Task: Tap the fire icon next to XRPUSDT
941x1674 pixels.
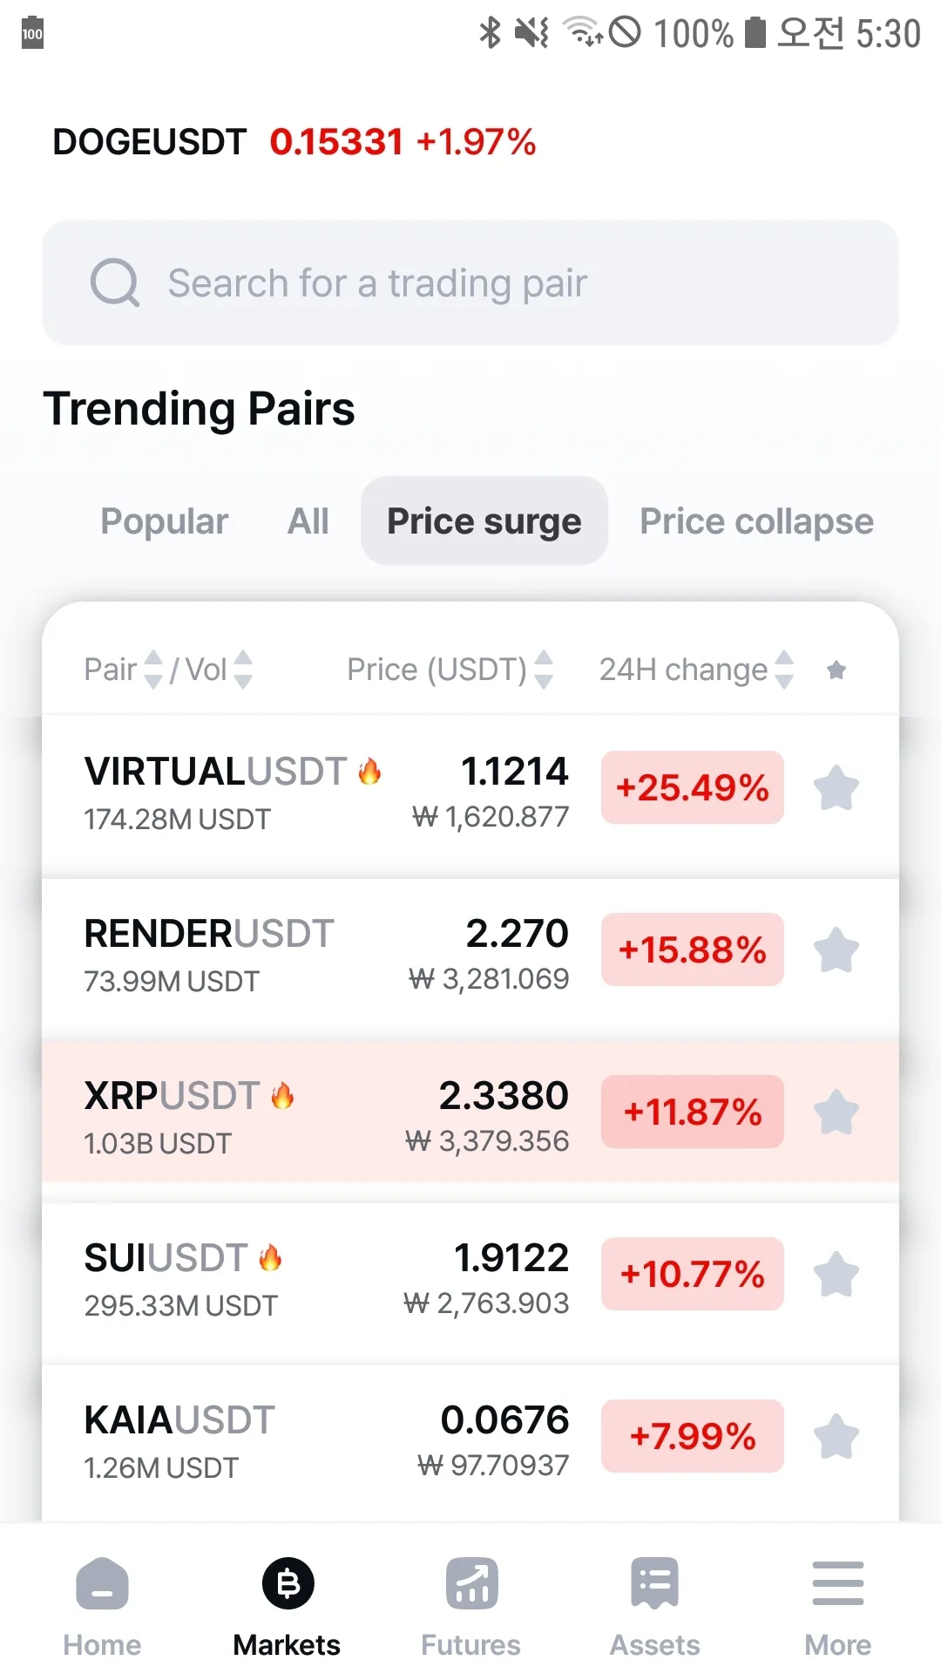Action: pyautogui.click(x=282, y=1095)
